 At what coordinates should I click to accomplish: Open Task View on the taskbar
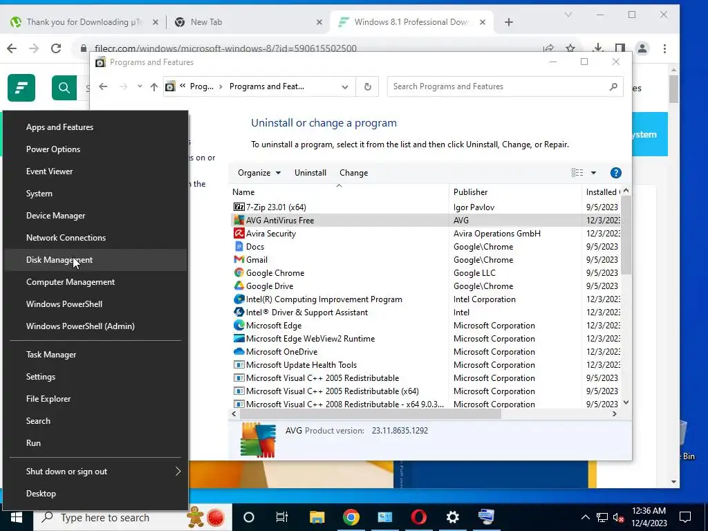pyautogui.click(x=282, y=517)
